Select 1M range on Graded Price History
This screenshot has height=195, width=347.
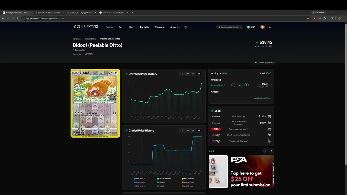click(x=182, y=131)
